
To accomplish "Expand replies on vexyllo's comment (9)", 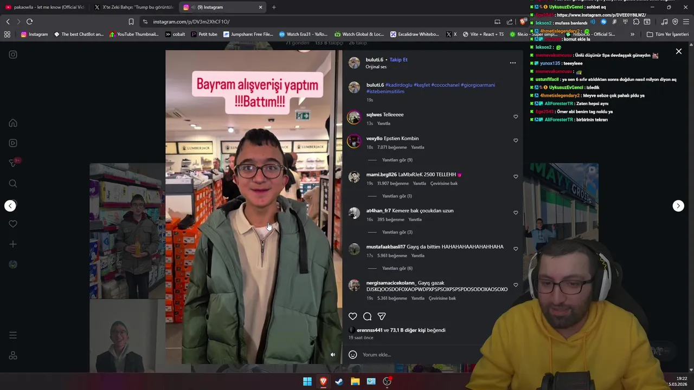I will (x=397, y=160).
